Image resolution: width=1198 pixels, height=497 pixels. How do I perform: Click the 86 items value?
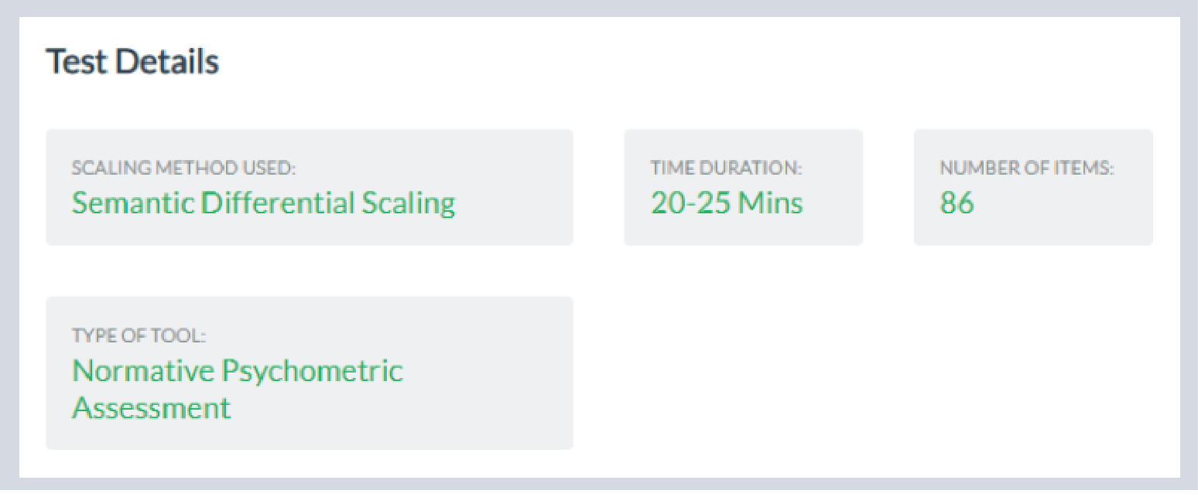pyautogui.click(x=957, y=203)
